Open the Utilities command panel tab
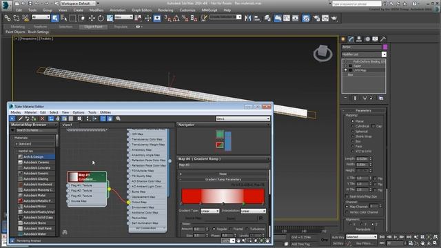 coord(383,39)
